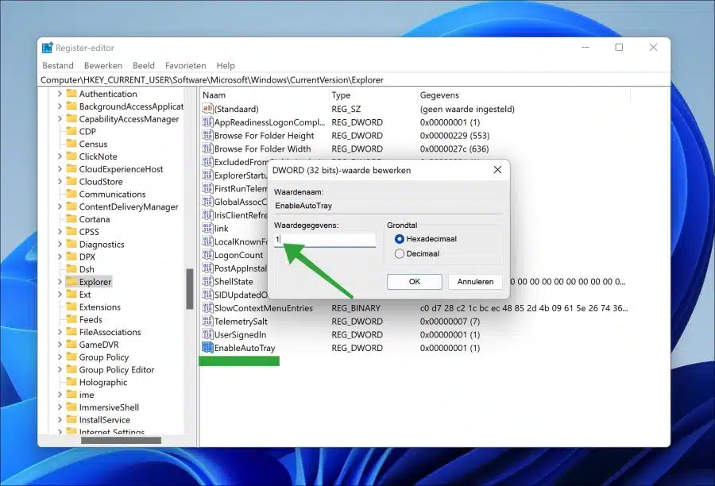
Task: Click Annuleren to cancel the dialog
Action: (x=475, y=282)
